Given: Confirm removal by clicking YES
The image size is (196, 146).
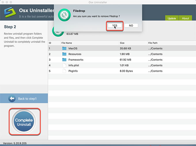Looking at the screenshot, I should click(x=115, y=25).
